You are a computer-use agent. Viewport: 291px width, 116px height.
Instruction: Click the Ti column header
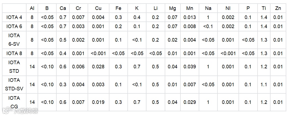264,8
